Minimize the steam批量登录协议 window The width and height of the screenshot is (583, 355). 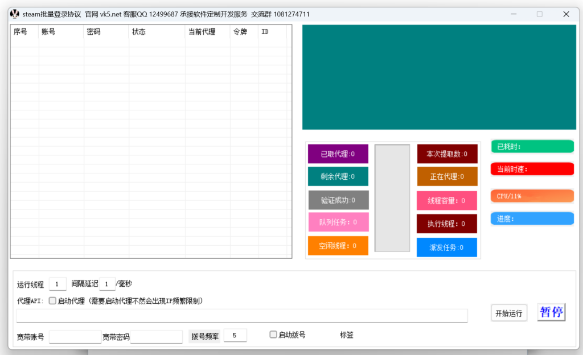(514, 14)
